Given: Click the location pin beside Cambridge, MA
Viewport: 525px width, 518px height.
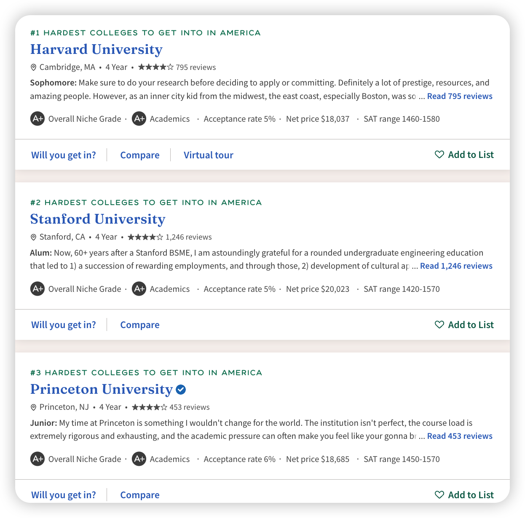Looking at the screenshot, I should 34,67.
